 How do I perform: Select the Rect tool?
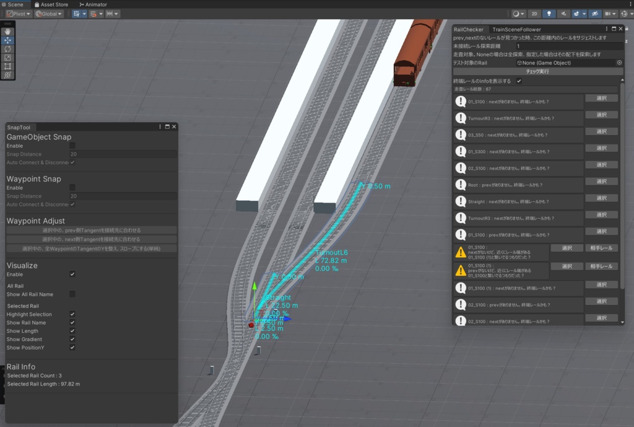coord(7,66)
